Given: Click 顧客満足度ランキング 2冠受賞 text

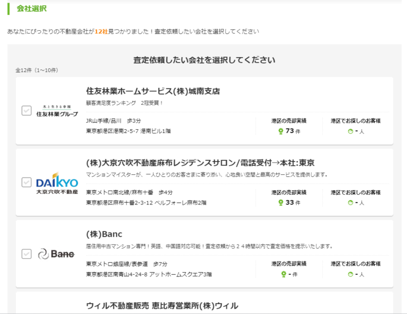Looking at the screenshot, I should (125, 103).
